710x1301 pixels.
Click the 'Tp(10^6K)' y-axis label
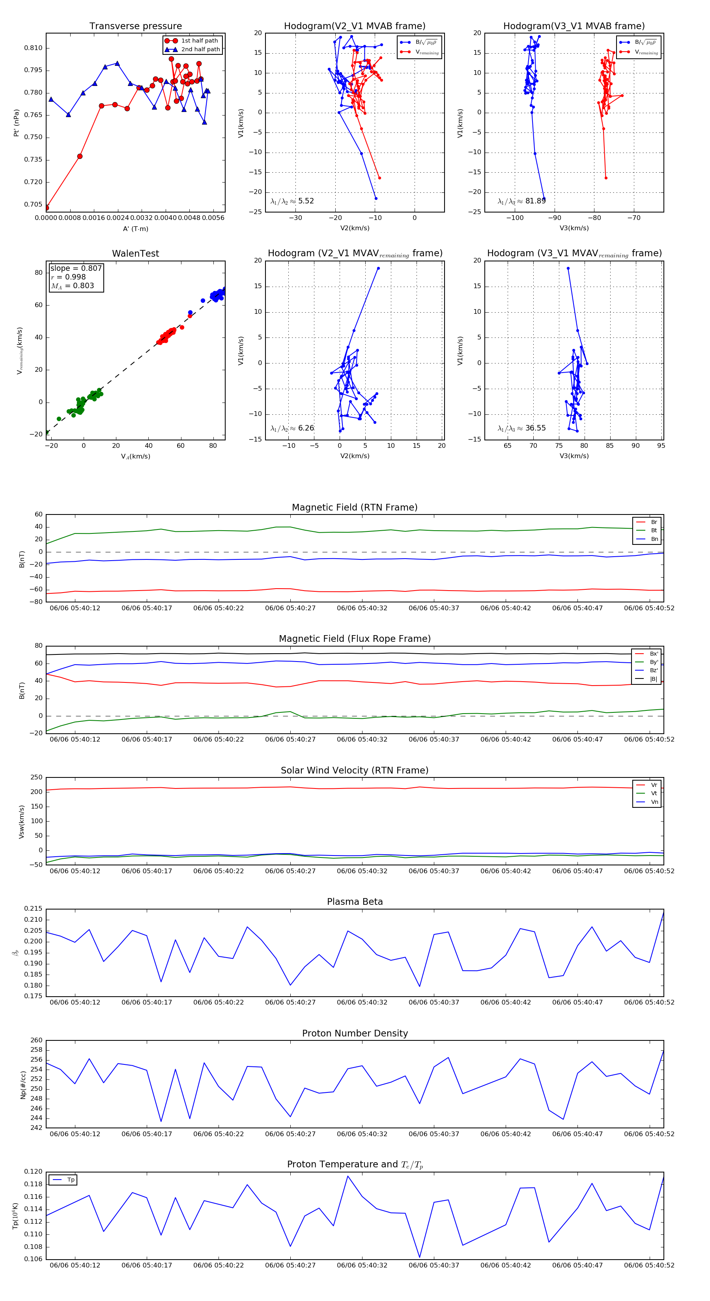point(16,1216)
